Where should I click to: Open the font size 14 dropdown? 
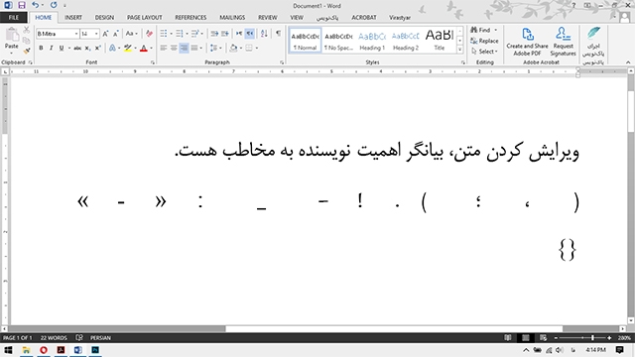tap(96, 34)
